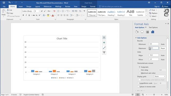Apply strikethrough formatting
The height and width of the screenshot is (96, 171).
click(34, 15)
